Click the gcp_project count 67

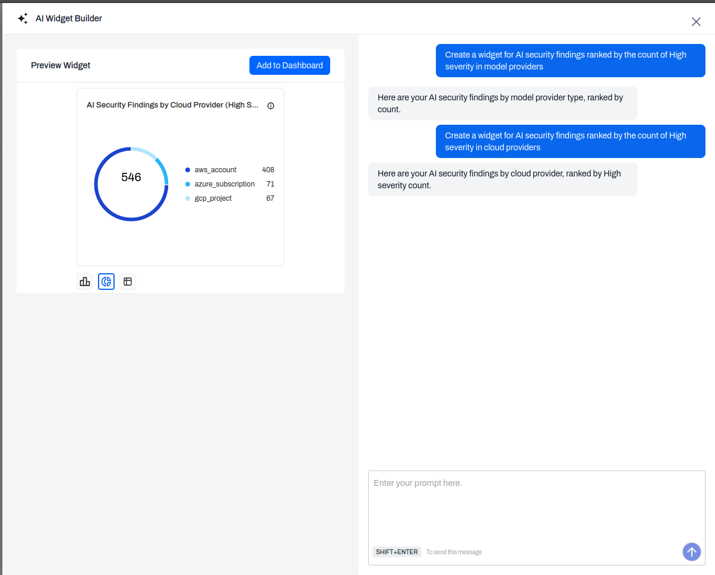coord(270,198)
